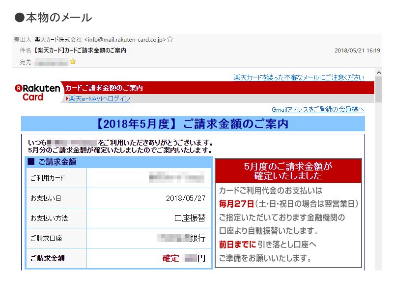The image size is (393, 294).
Task: Open 楽天e-NAVIへログイン link
Action: [100, 99]
